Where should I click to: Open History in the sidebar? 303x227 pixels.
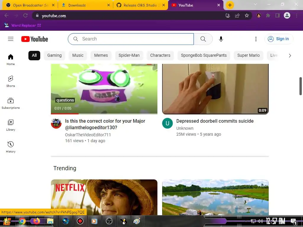11,147
